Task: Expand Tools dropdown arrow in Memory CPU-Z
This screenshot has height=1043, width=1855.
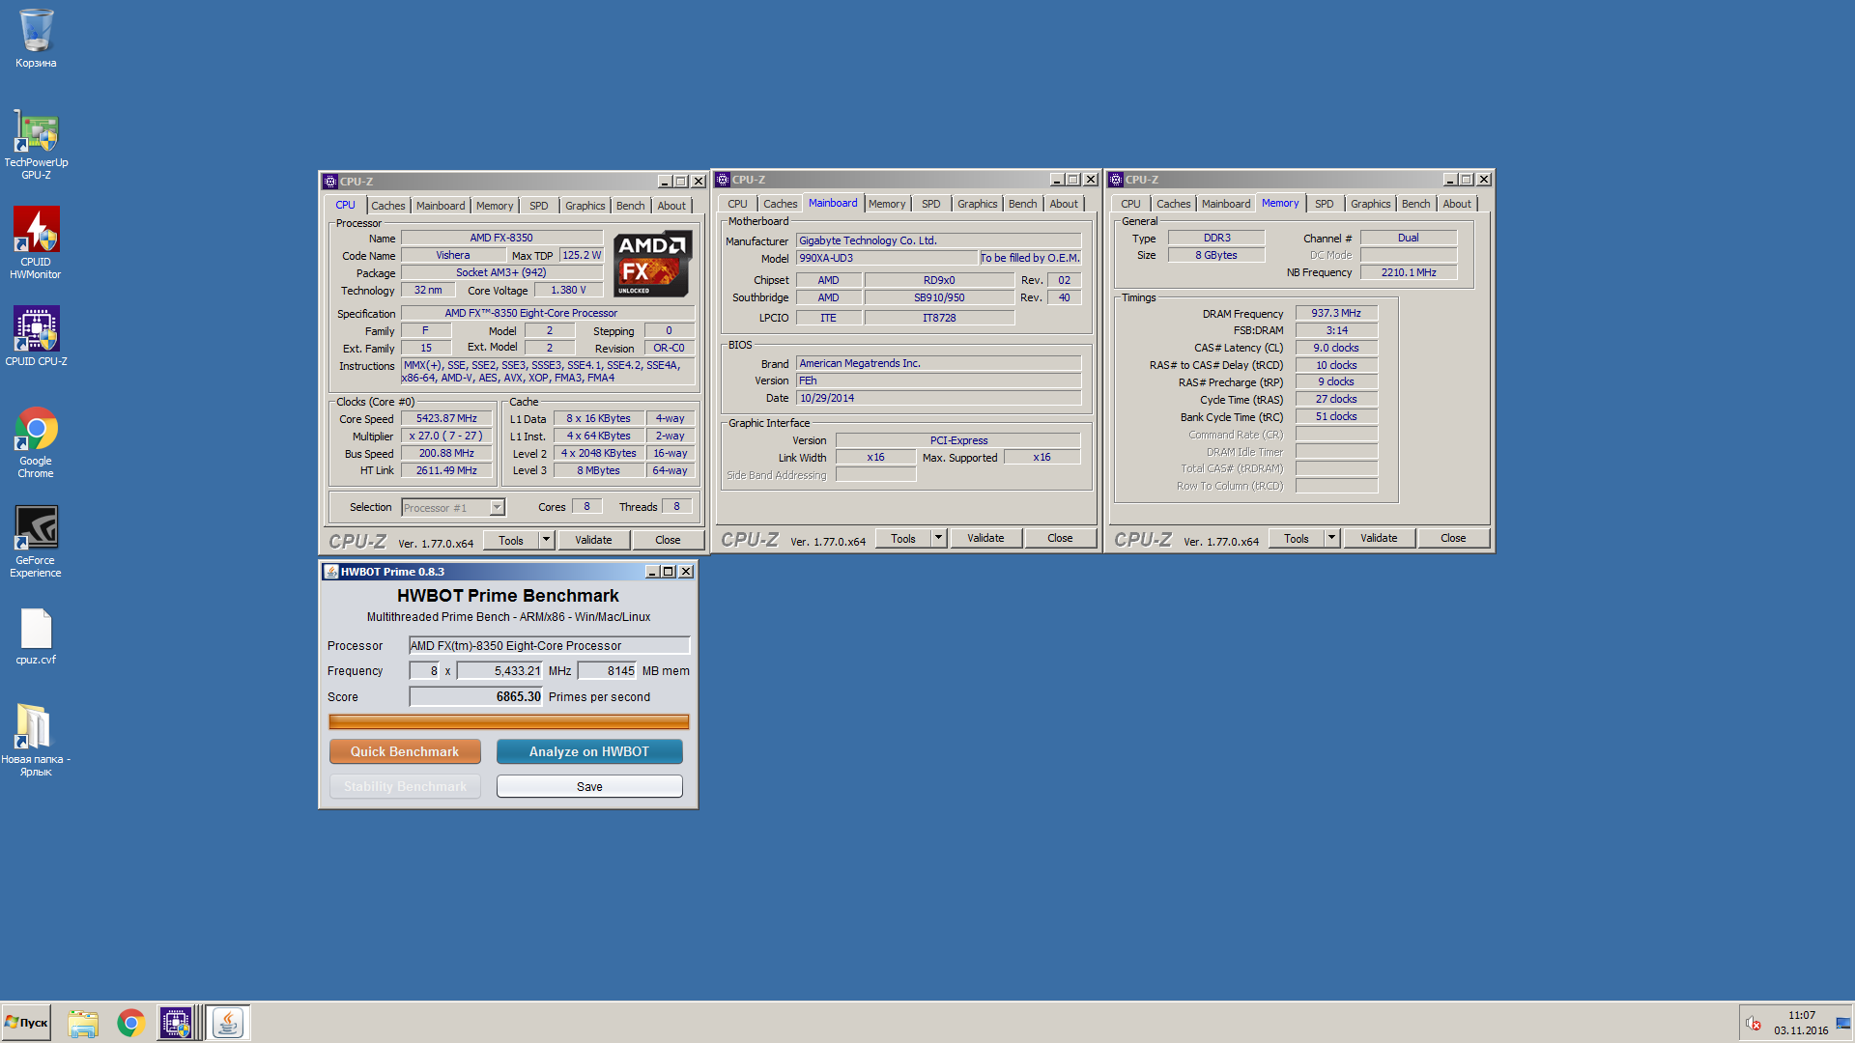Action: coord(1331,538)
